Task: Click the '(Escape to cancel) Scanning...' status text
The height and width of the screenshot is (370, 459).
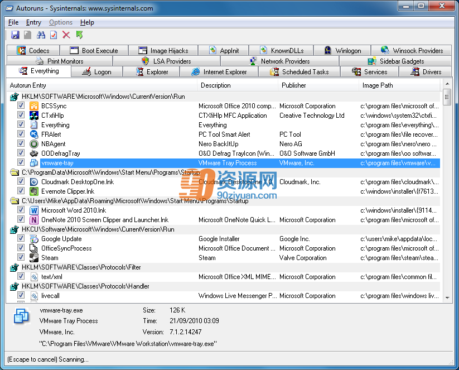Action: (x=48, y=359)
